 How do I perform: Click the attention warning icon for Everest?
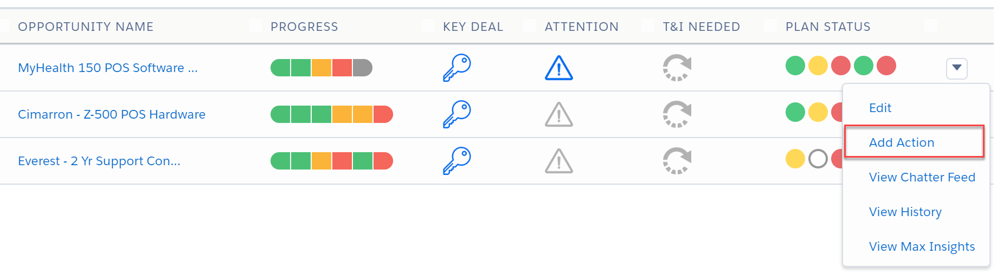click(559, 161)
